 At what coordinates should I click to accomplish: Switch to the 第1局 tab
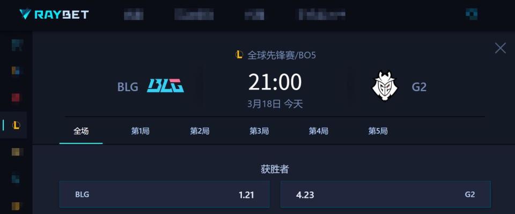tap(140, 131)
